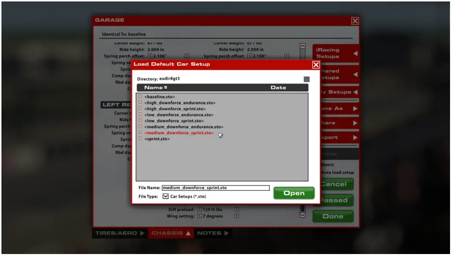Select low_downforce_endurance.sto setup
Image resolution: width=452 pixels, height=255 pixels.
178,115
